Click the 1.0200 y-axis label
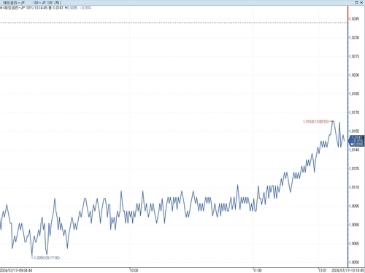The height and width of the screenshot is (273, 365). [354, 75]
